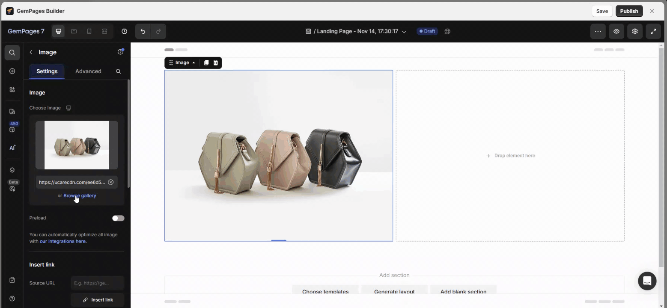
Task: Delete the selected Image element
Action: pyautogui.click(x=216, y=63)
